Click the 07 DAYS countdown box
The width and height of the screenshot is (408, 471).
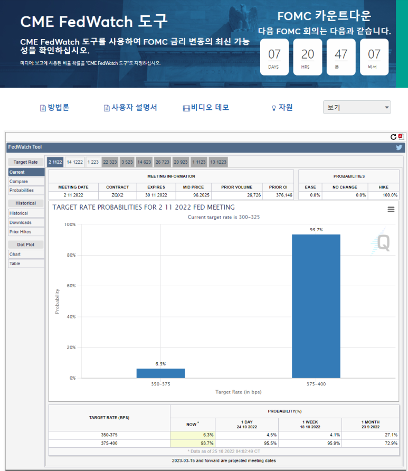[274, 57]
